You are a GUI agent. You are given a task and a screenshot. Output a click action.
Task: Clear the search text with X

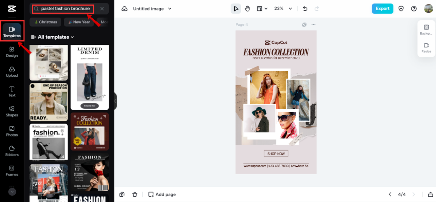click(102, 8)
